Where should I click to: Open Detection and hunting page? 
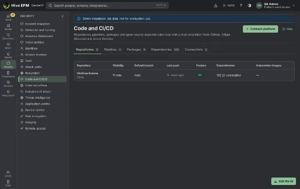(x=42, y=30)
